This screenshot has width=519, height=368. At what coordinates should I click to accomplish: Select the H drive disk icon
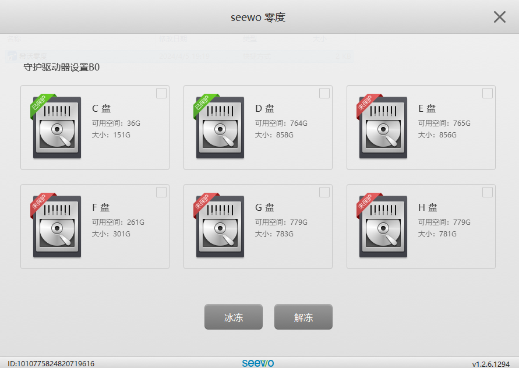[x=383, y=226]
